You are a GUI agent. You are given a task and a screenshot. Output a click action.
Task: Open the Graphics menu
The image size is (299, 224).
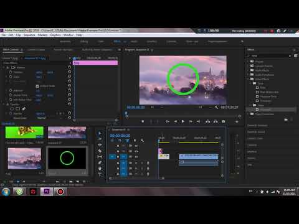tap(55, 35)
